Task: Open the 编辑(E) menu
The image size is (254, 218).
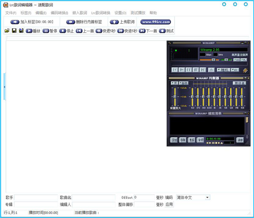Action: [x=41, y=13]
